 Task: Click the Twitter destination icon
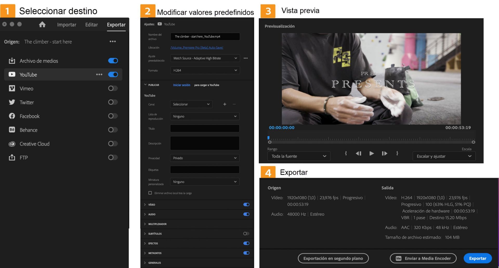[12, 102]
